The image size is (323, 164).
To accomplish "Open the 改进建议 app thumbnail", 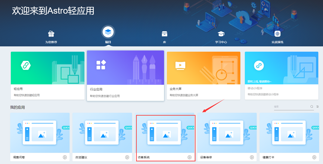I will pyautogui.click(x=102, y=133).
